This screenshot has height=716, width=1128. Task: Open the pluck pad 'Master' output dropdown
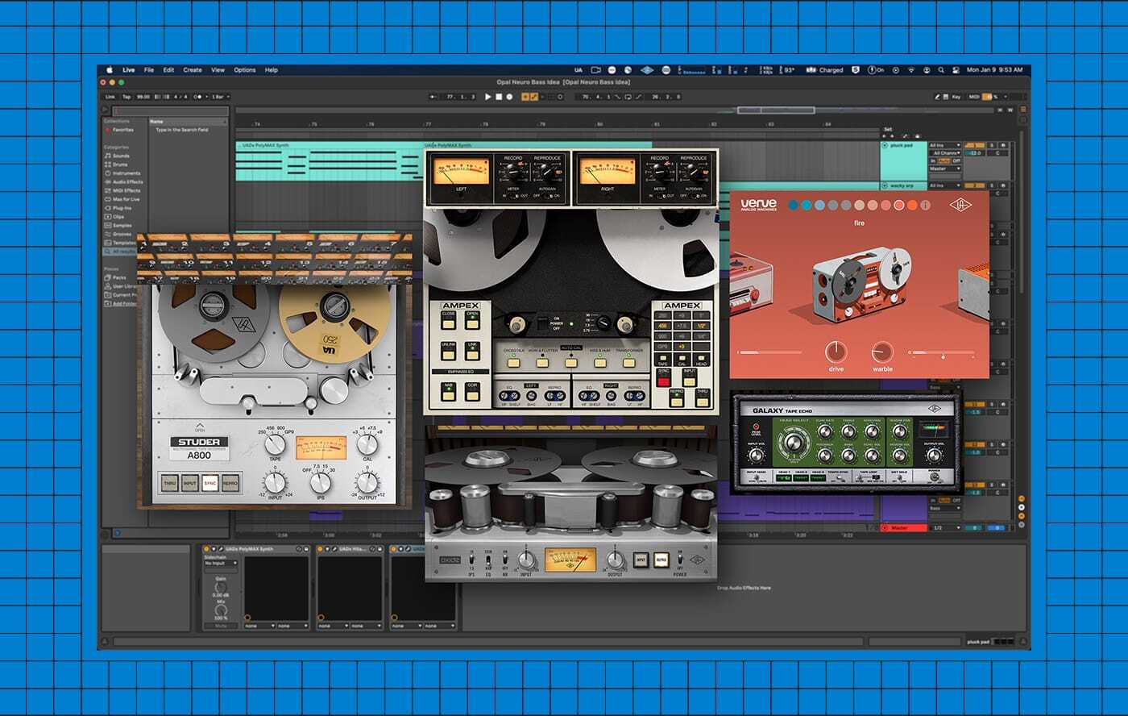[945, 169]
